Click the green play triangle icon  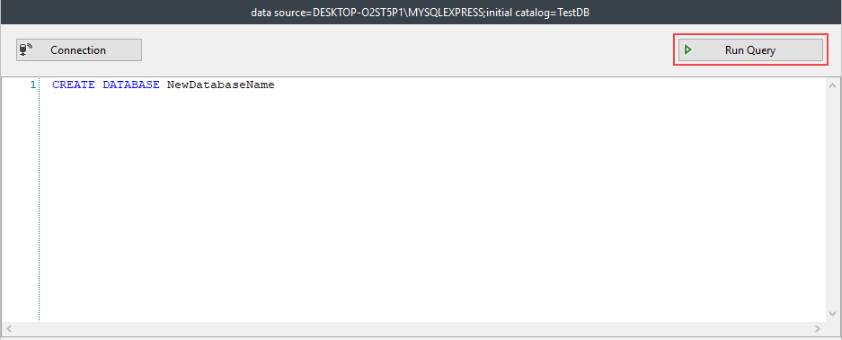687,50
